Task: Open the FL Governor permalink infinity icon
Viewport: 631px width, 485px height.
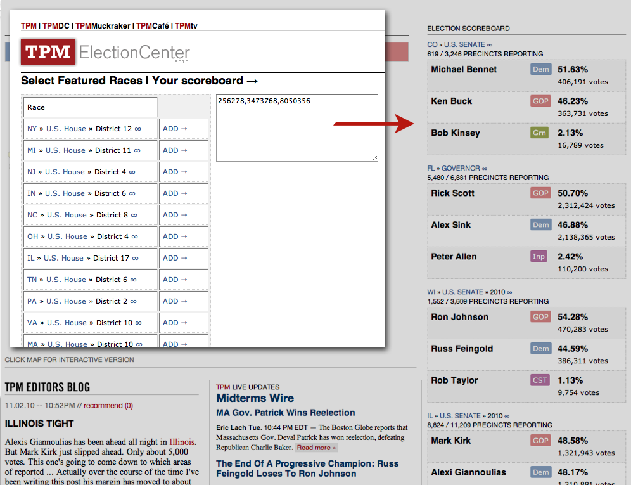Action: pyautogui.click(x=485, y=169)
